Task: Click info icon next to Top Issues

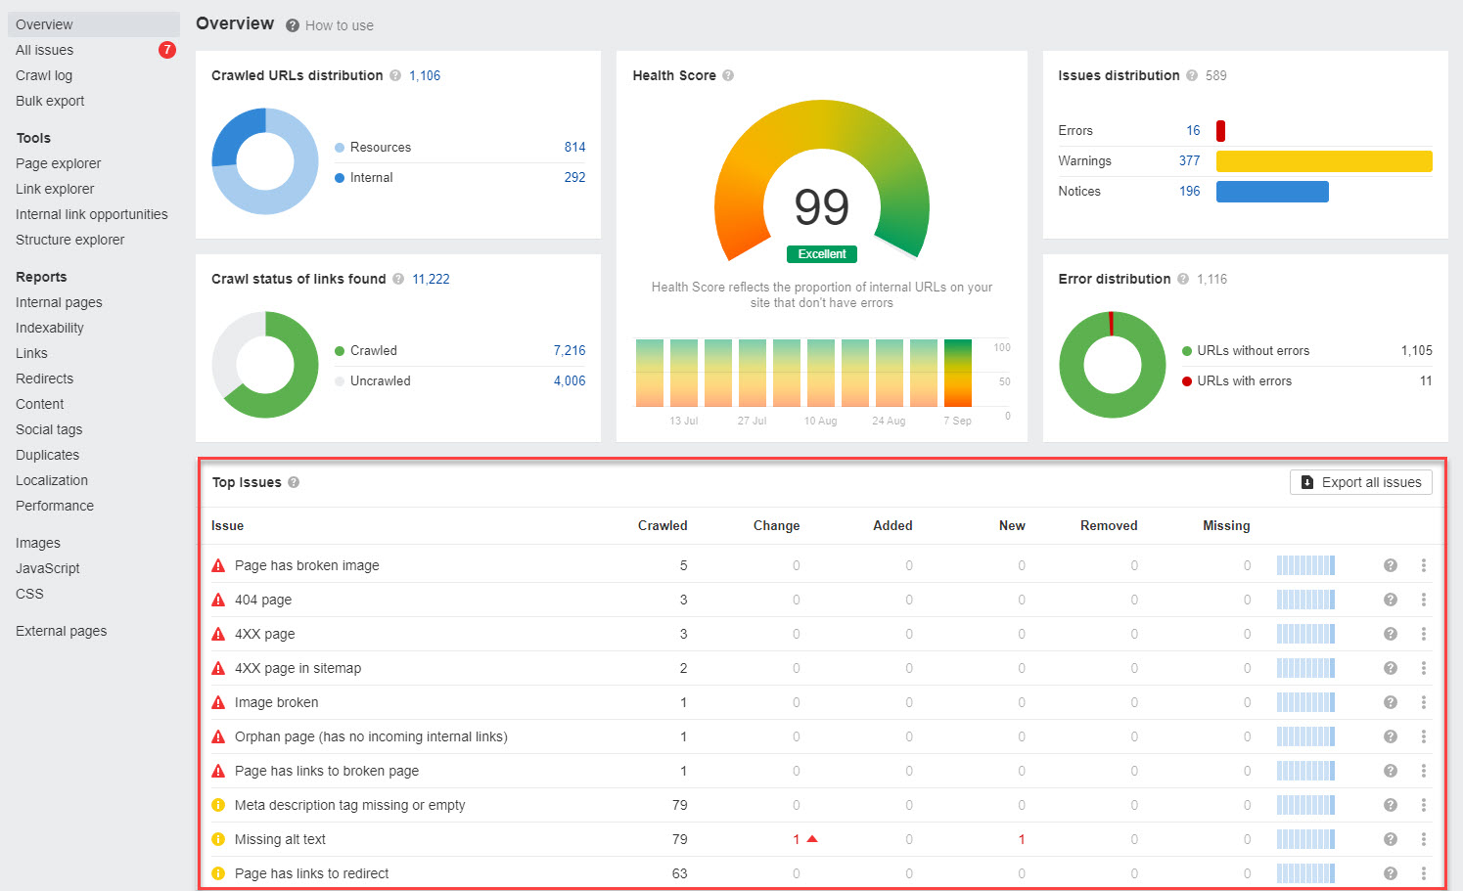Action: pos(294,482)
